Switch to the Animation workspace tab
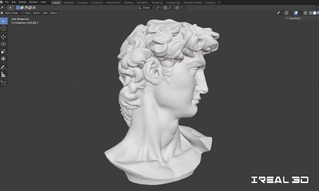The height and width of the screenshot is (191, 319). point(142,3)
